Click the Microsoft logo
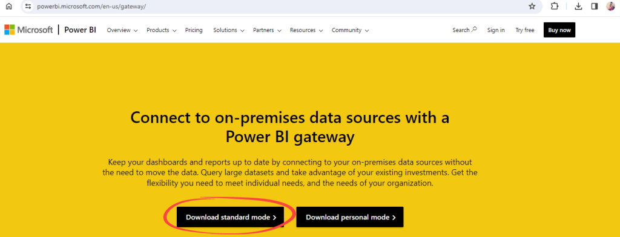Screen dimensions: 620x237 coord(28,30)
